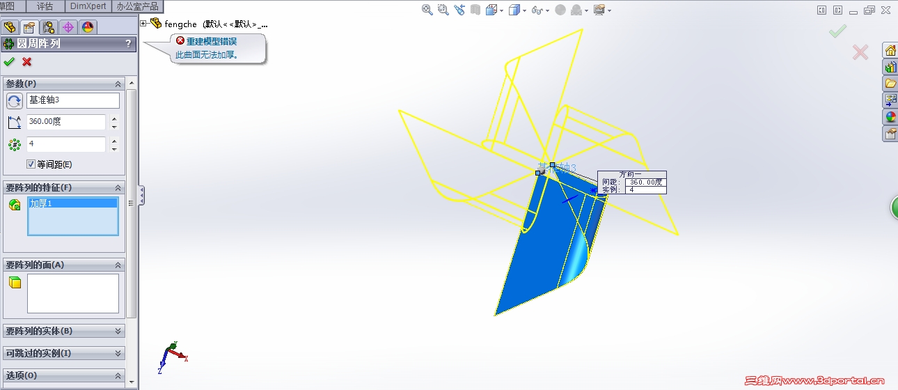This screenshot has height=390, width=898.
Task: Expand the 选项(O) section
Action: (x=118, y=375)
